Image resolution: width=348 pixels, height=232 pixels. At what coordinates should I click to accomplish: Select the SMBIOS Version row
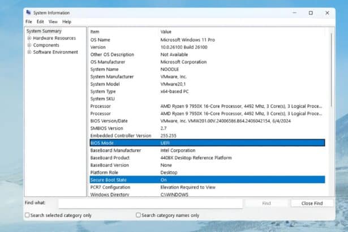point(207,128)
